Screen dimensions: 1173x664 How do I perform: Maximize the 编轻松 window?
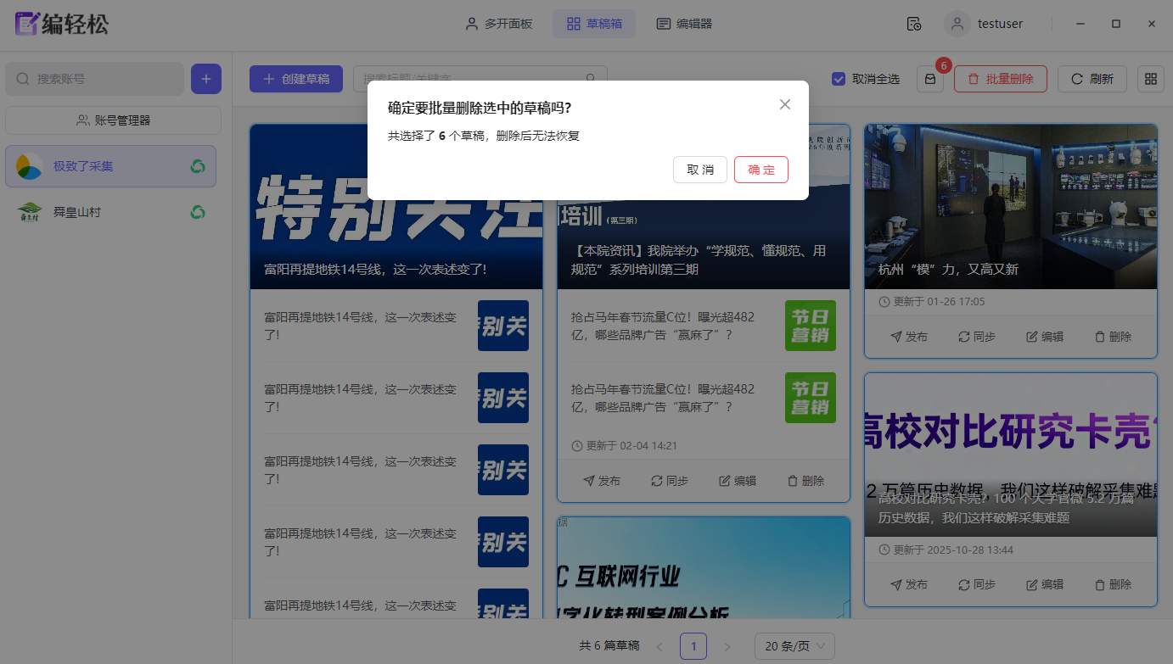(x=1116, y=24)
